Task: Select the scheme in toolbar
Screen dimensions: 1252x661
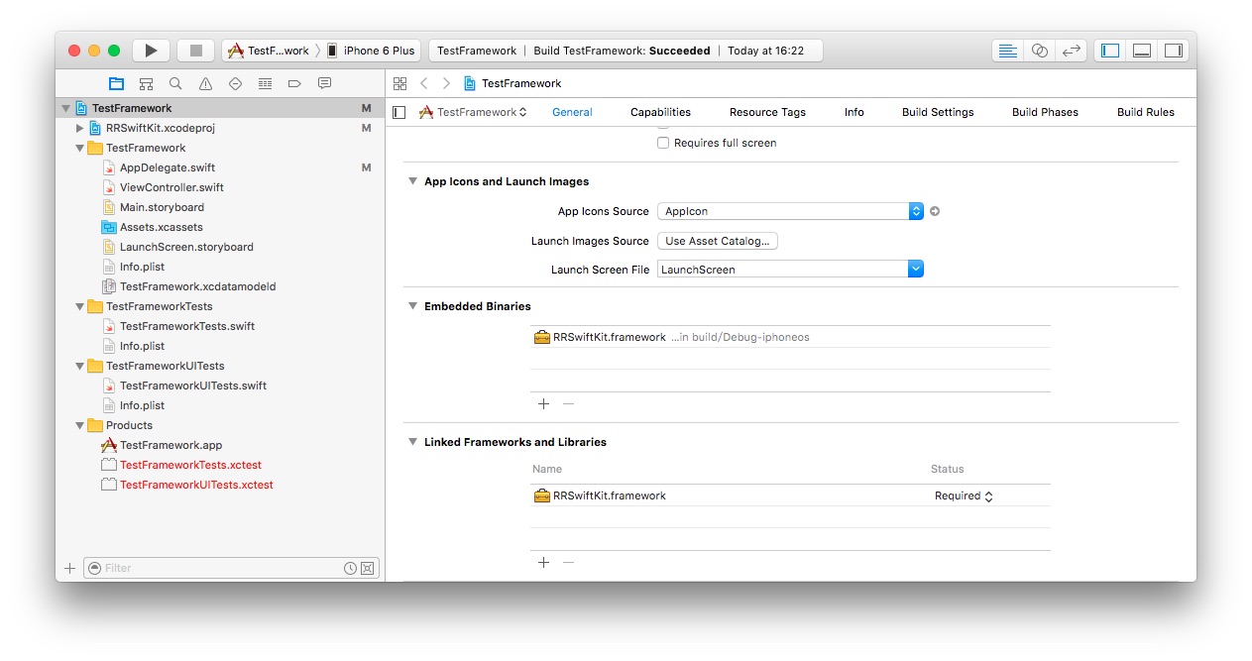Action: (268, 51)
